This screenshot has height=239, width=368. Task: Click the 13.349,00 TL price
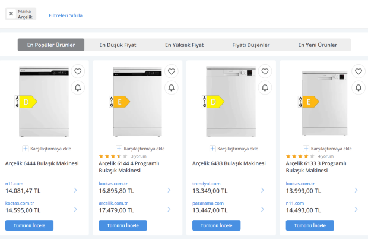point(210,191)
